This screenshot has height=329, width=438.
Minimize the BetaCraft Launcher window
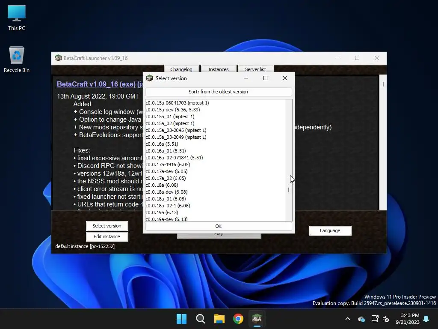338,58
